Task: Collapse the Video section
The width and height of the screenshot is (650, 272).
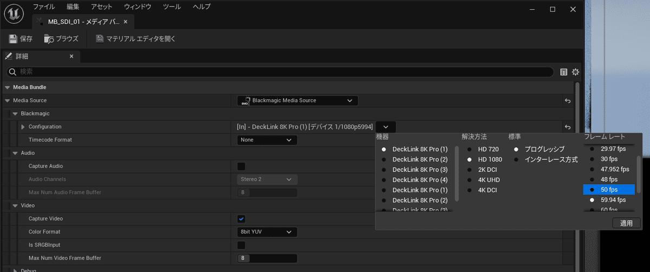Action: pyautogui.click(x=15, y=206)
